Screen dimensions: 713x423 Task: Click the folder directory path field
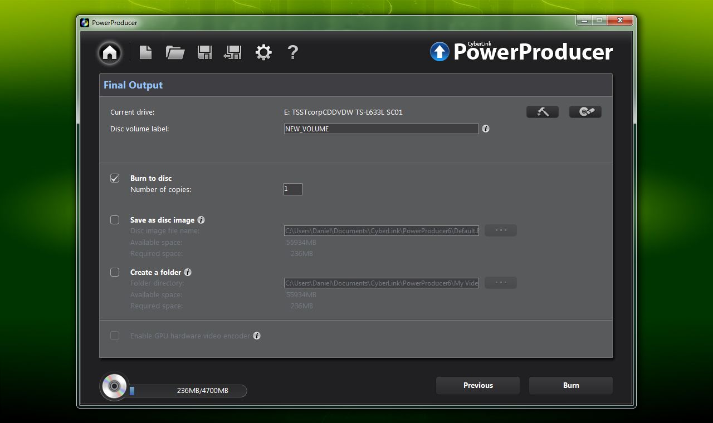[382, 283]
